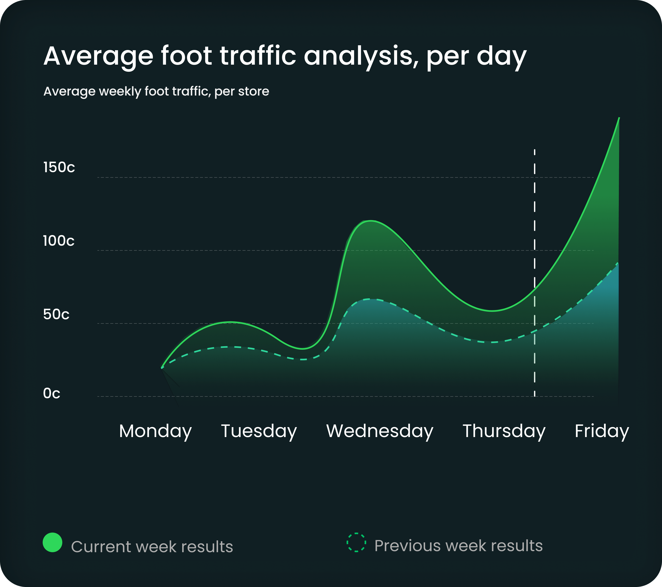Viewport: 662px width, 587px height.
Task: Select the 'Current week results' legend label
Action: click(x=152, y=546)
